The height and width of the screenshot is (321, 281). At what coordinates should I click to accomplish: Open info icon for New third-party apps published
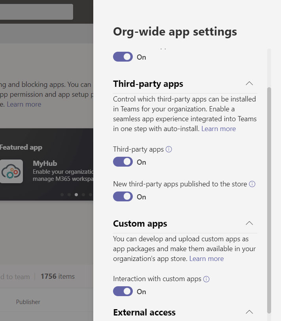[x=252, y=184]
